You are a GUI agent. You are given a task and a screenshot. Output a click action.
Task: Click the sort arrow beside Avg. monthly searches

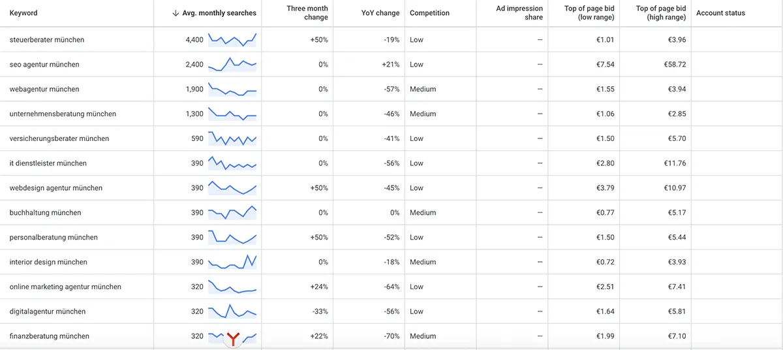coord(176,13)
